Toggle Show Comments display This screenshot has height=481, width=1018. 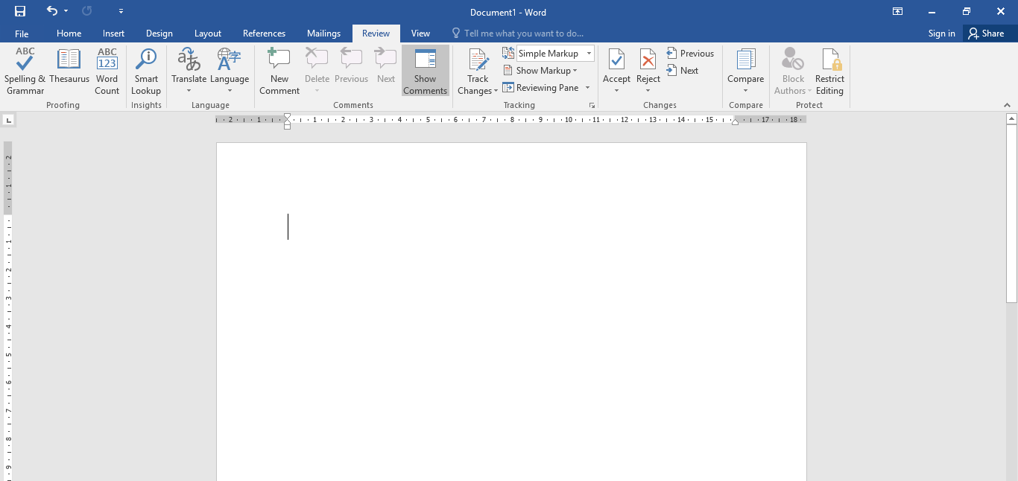[425, 71]
